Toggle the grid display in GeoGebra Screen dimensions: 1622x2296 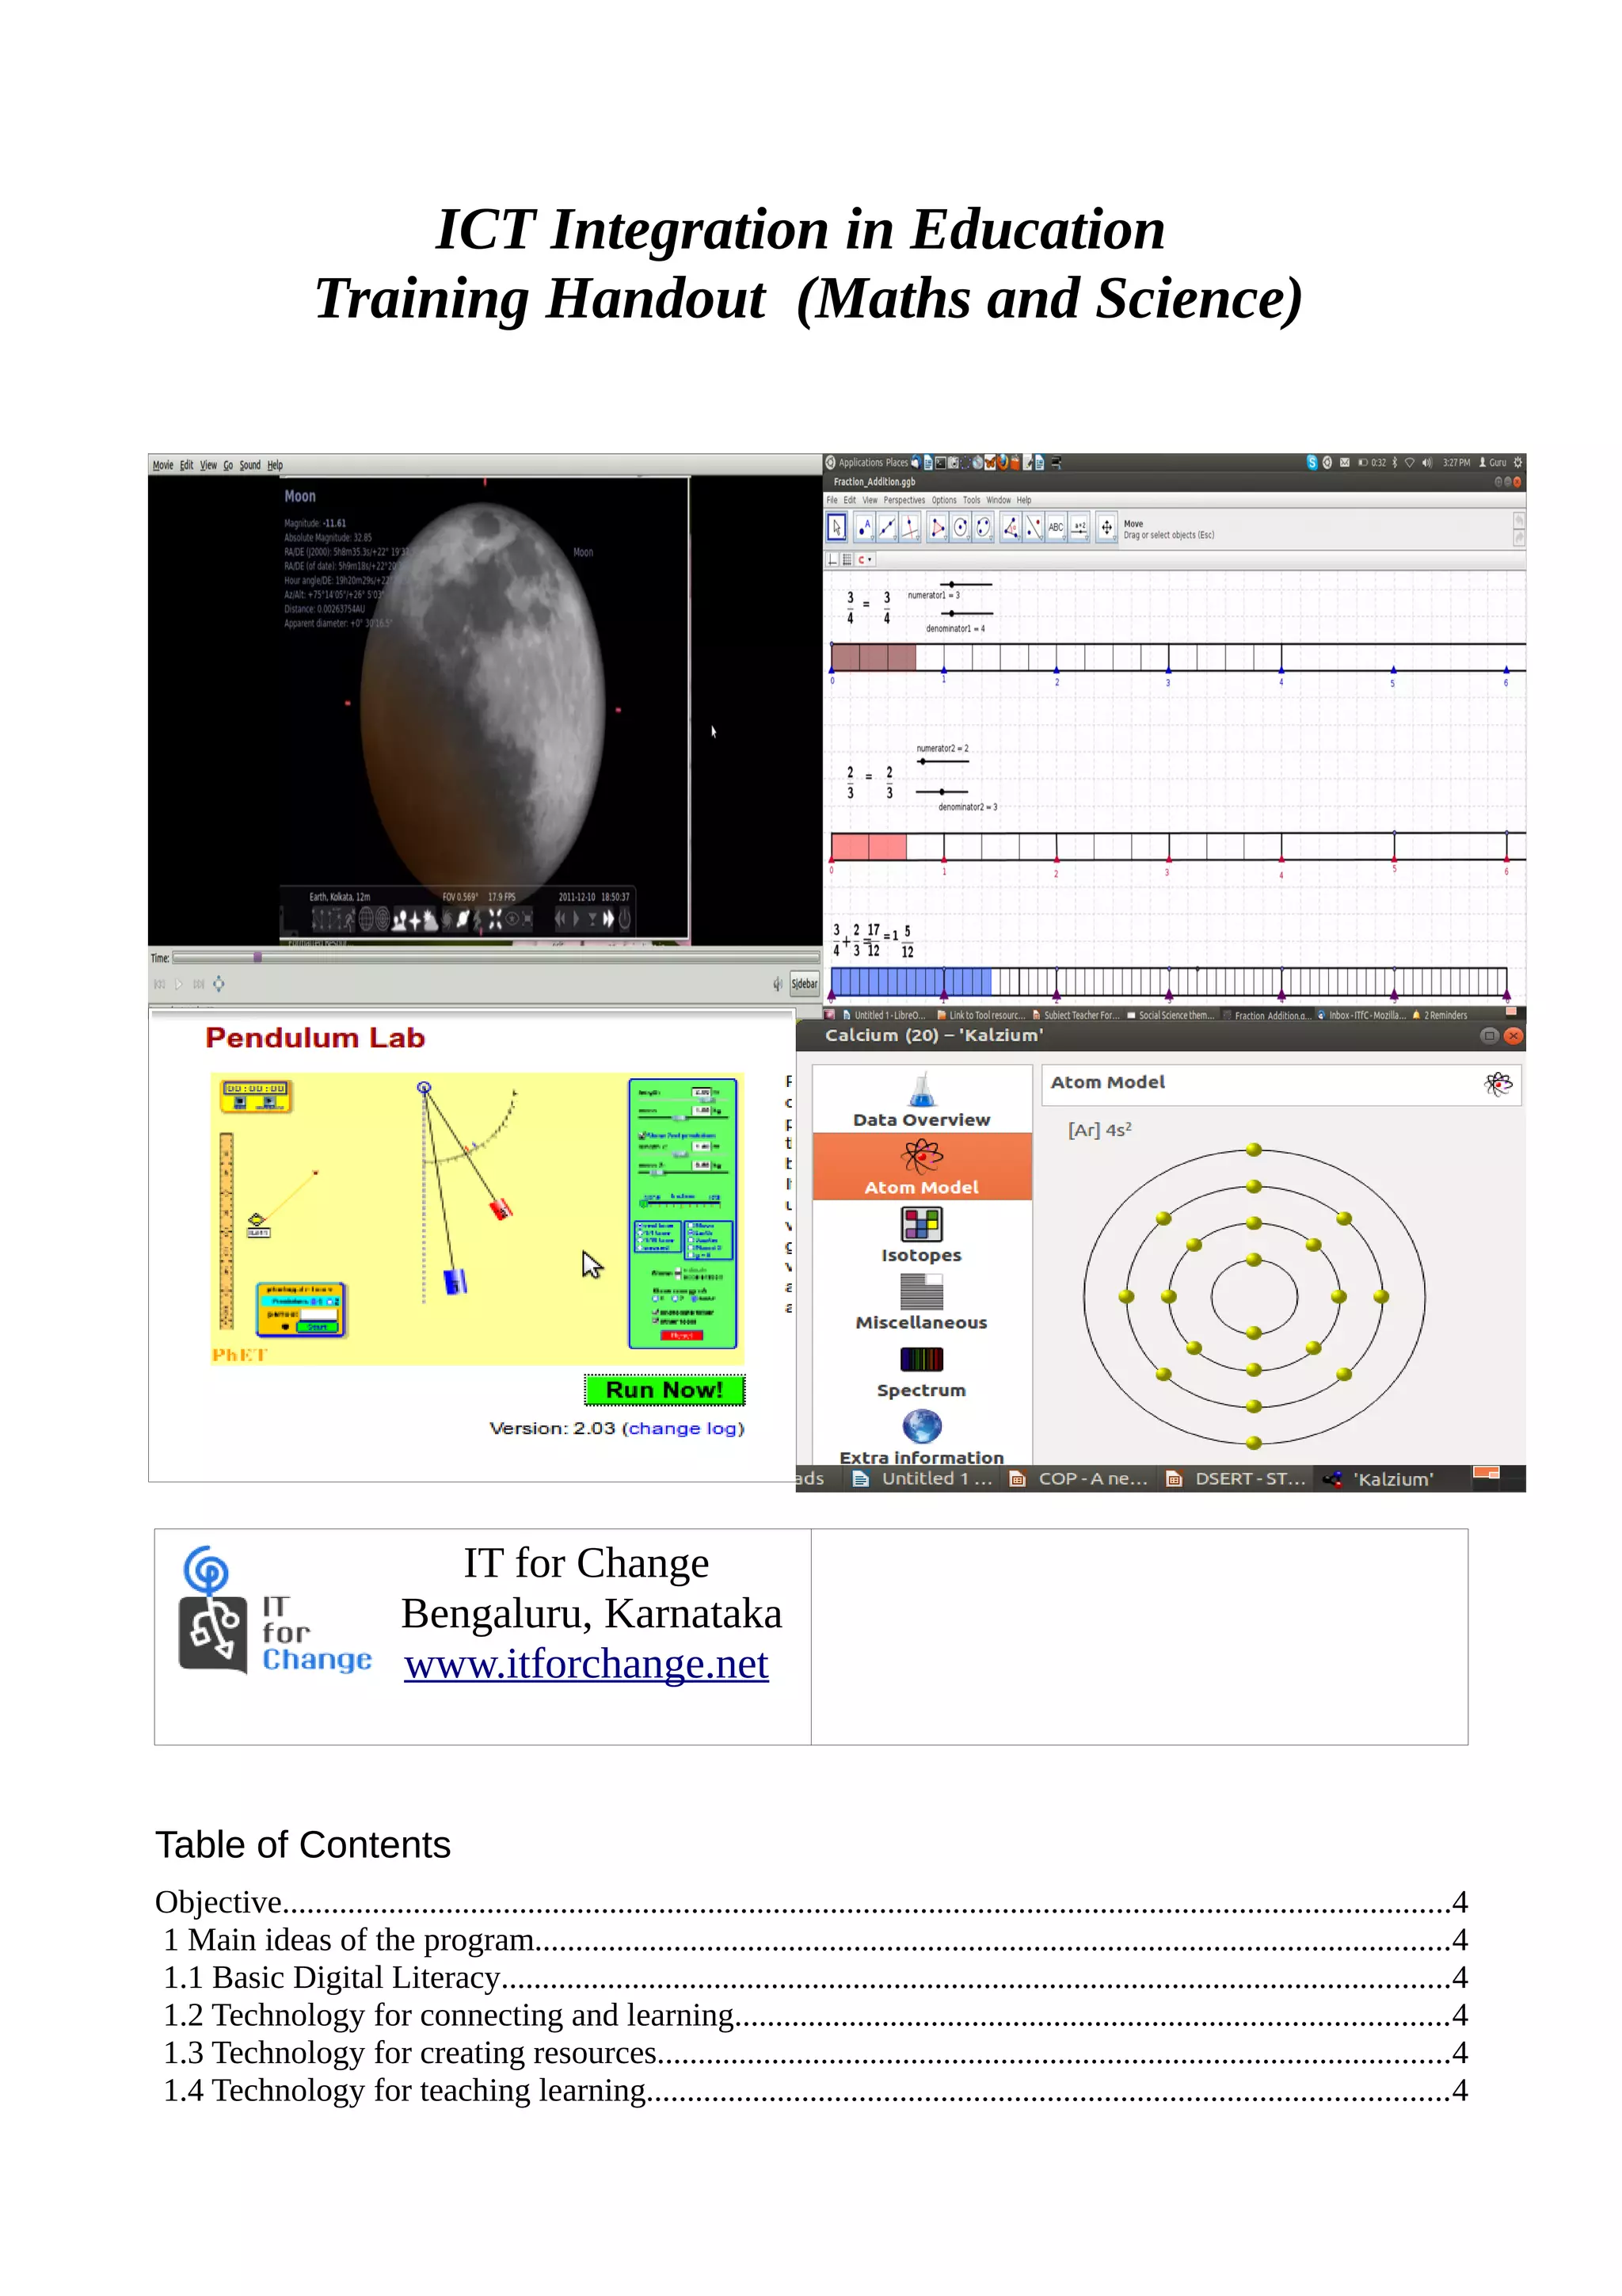pos(847,560)
